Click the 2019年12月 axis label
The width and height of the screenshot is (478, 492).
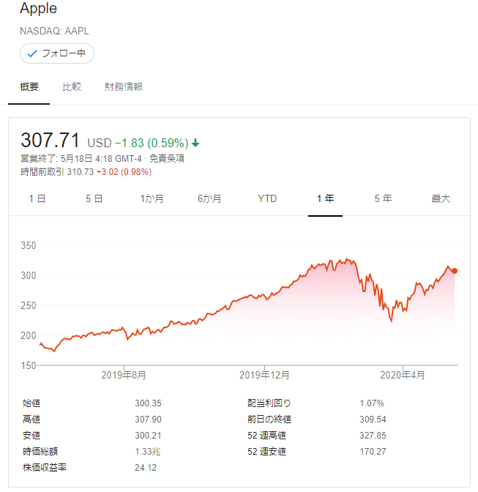pos(264,375)
